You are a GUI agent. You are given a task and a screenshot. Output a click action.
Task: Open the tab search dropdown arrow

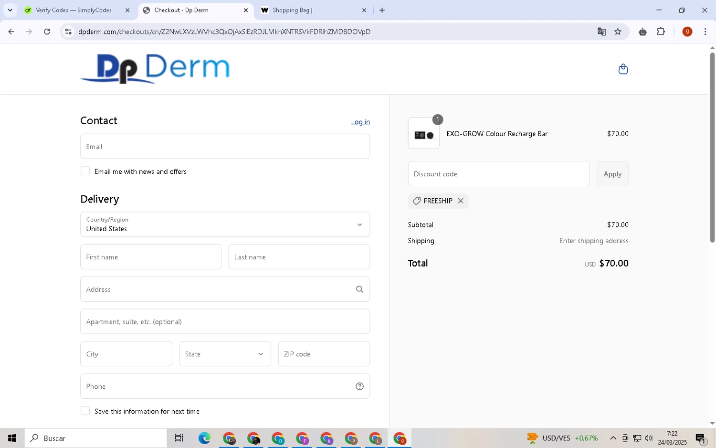[10, 10]
